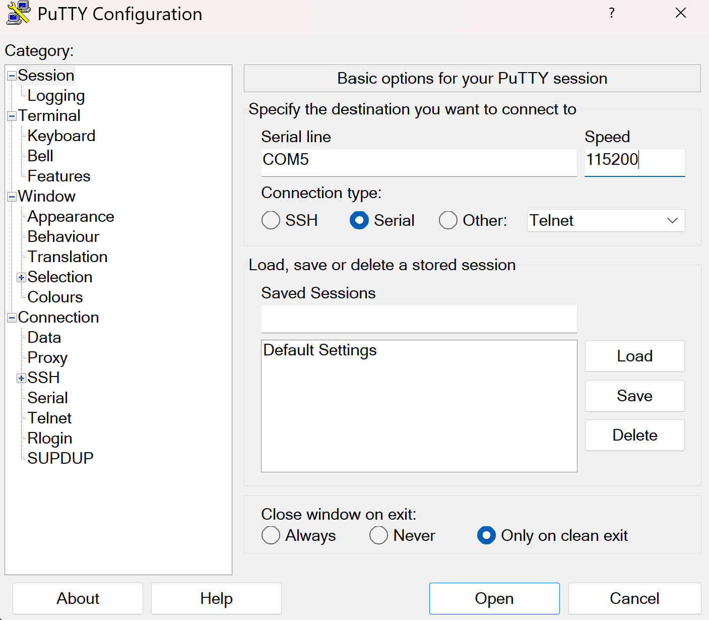Open the Bell category
Image resolution: width=709 pixels, height=620 pixels.
point(40,156)
